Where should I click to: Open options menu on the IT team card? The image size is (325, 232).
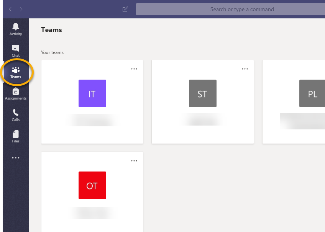[x=134, y=69]
